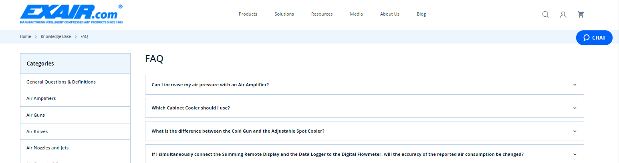This screenshot has height=163, width=619.
Task: Expand the air pressure Air Amplifier question
Action: pyautogui.click(x=210, y=85)
